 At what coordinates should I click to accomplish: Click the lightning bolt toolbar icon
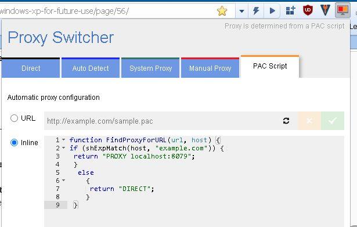pos(256,10)
